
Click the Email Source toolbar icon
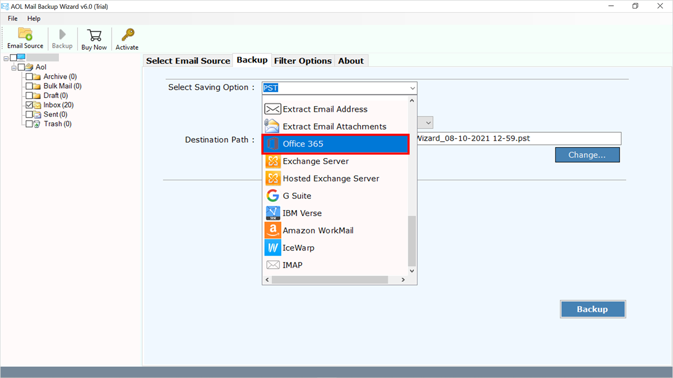click(x=25, y=34)
